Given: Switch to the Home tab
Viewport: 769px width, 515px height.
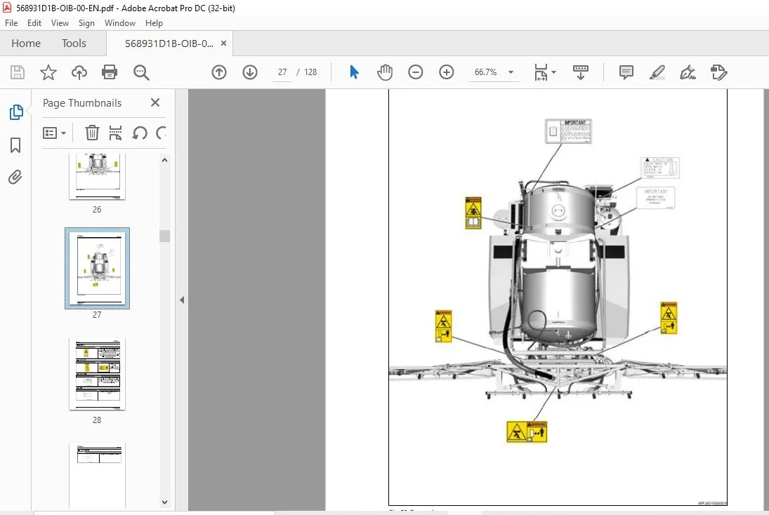Looking at the screenshot, I should coord(26,43).
